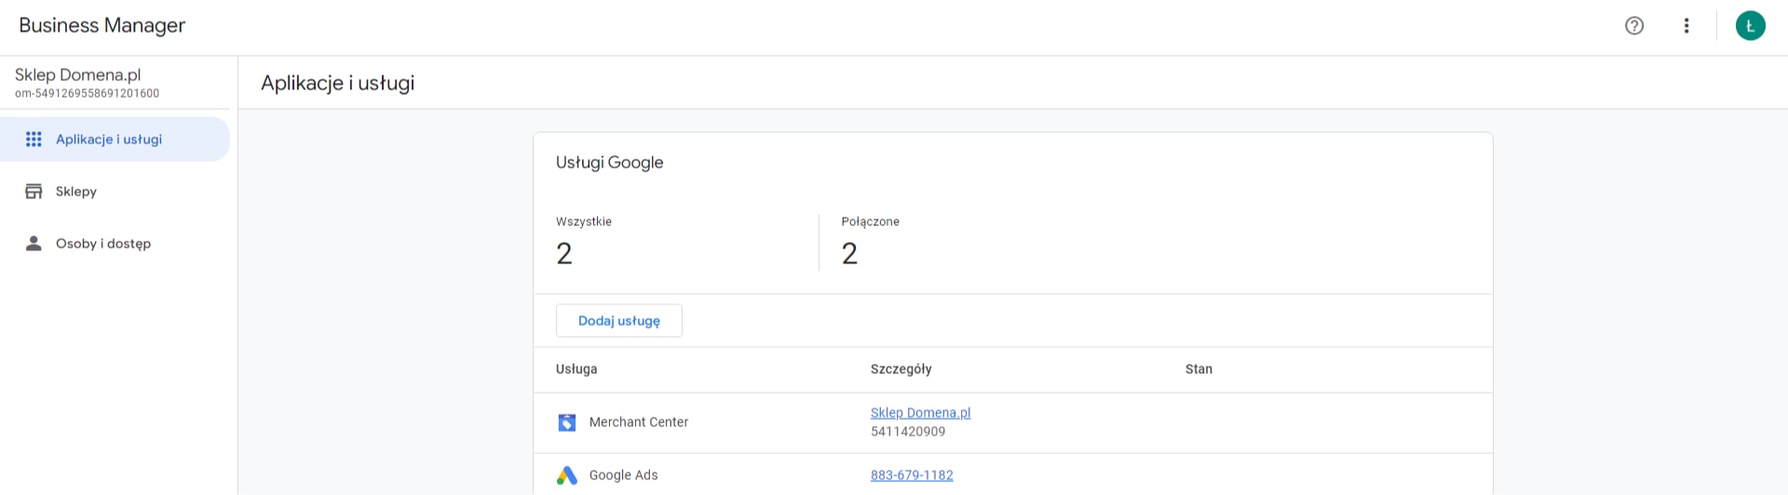Click the Sklepy storefront icon
1788x495 pixels.
34,192
